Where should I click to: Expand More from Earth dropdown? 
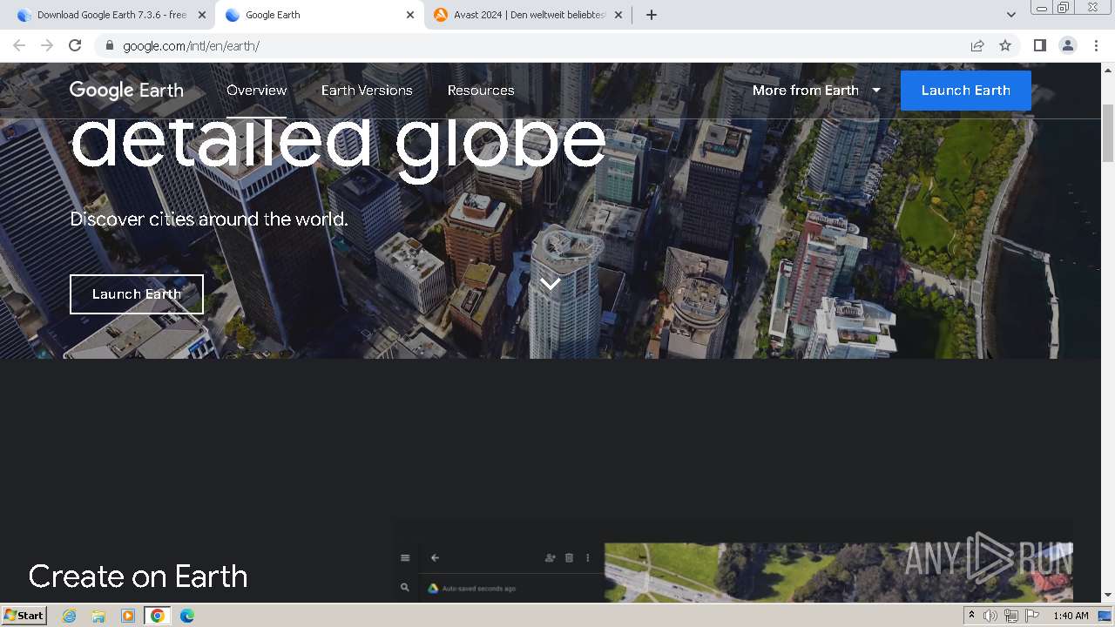coord(816,90)
